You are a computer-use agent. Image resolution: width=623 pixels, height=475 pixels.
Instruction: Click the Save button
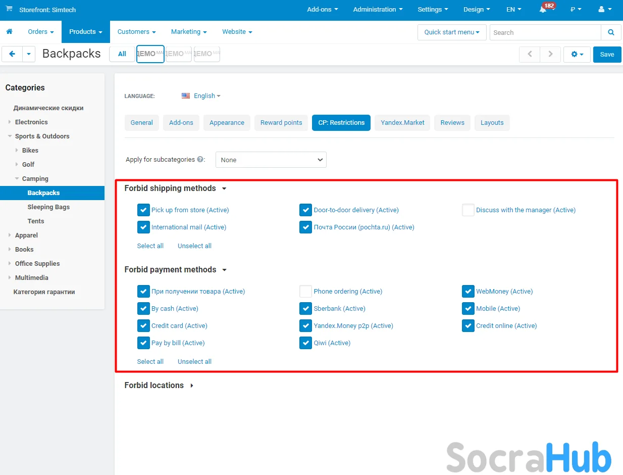[x=607, y=54]
